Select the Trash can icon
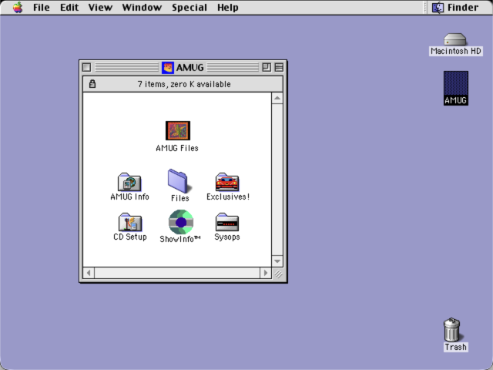The height and width of the screenshot is (370, 493). click(x=452, y=329)
